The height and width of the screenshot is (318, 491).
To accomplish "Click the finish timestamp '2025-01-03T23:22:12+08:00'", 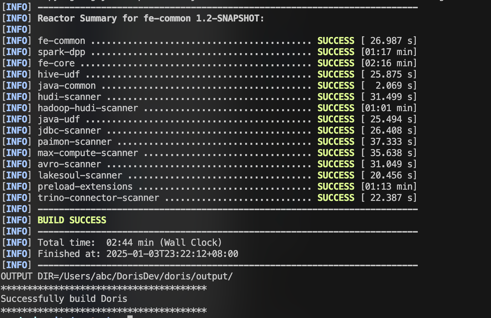I will point(172,254).
